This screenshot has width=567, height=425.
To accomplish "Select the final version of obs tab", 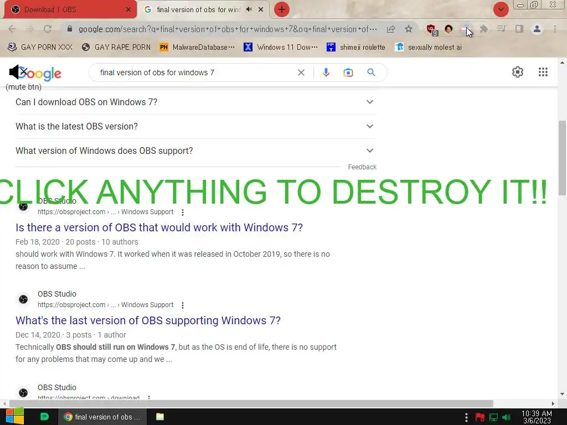I will (x=199, y=10).
